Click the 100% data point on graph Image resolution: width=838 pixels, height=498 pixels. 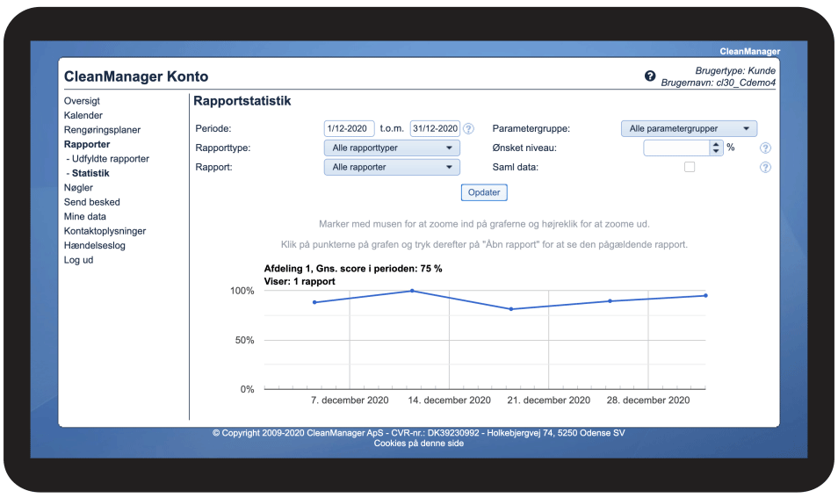[x=412, y=291]
